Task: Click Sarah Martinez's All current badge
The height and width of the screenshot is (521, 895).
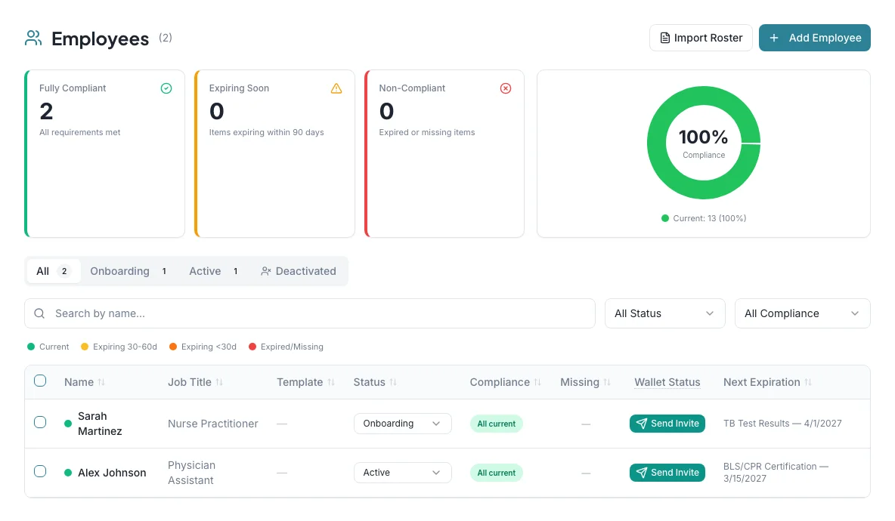Action: click(496, 424)
